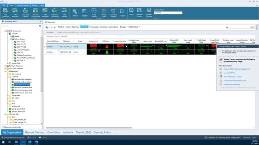The width and height of the screenshot is (259, 145).
Task: Open the Security Policy bottom tab
Action: [102, 133]
